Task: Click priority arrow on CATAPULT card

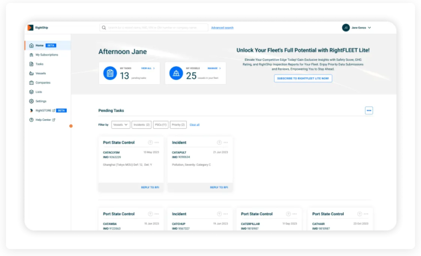Action: point(219,143)
